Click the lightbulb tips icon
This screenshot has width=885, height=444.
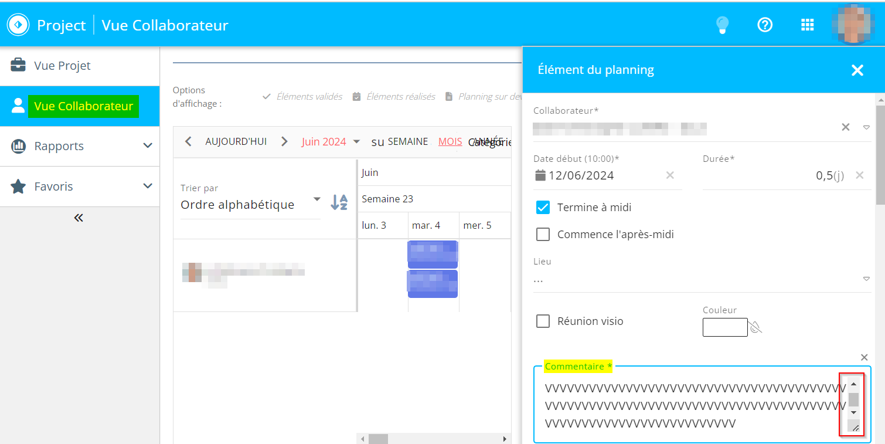pyautogui.click(x=722, y=25)
